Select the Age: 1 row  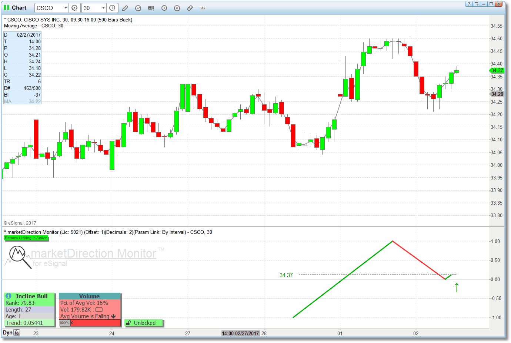pos(29,316)
